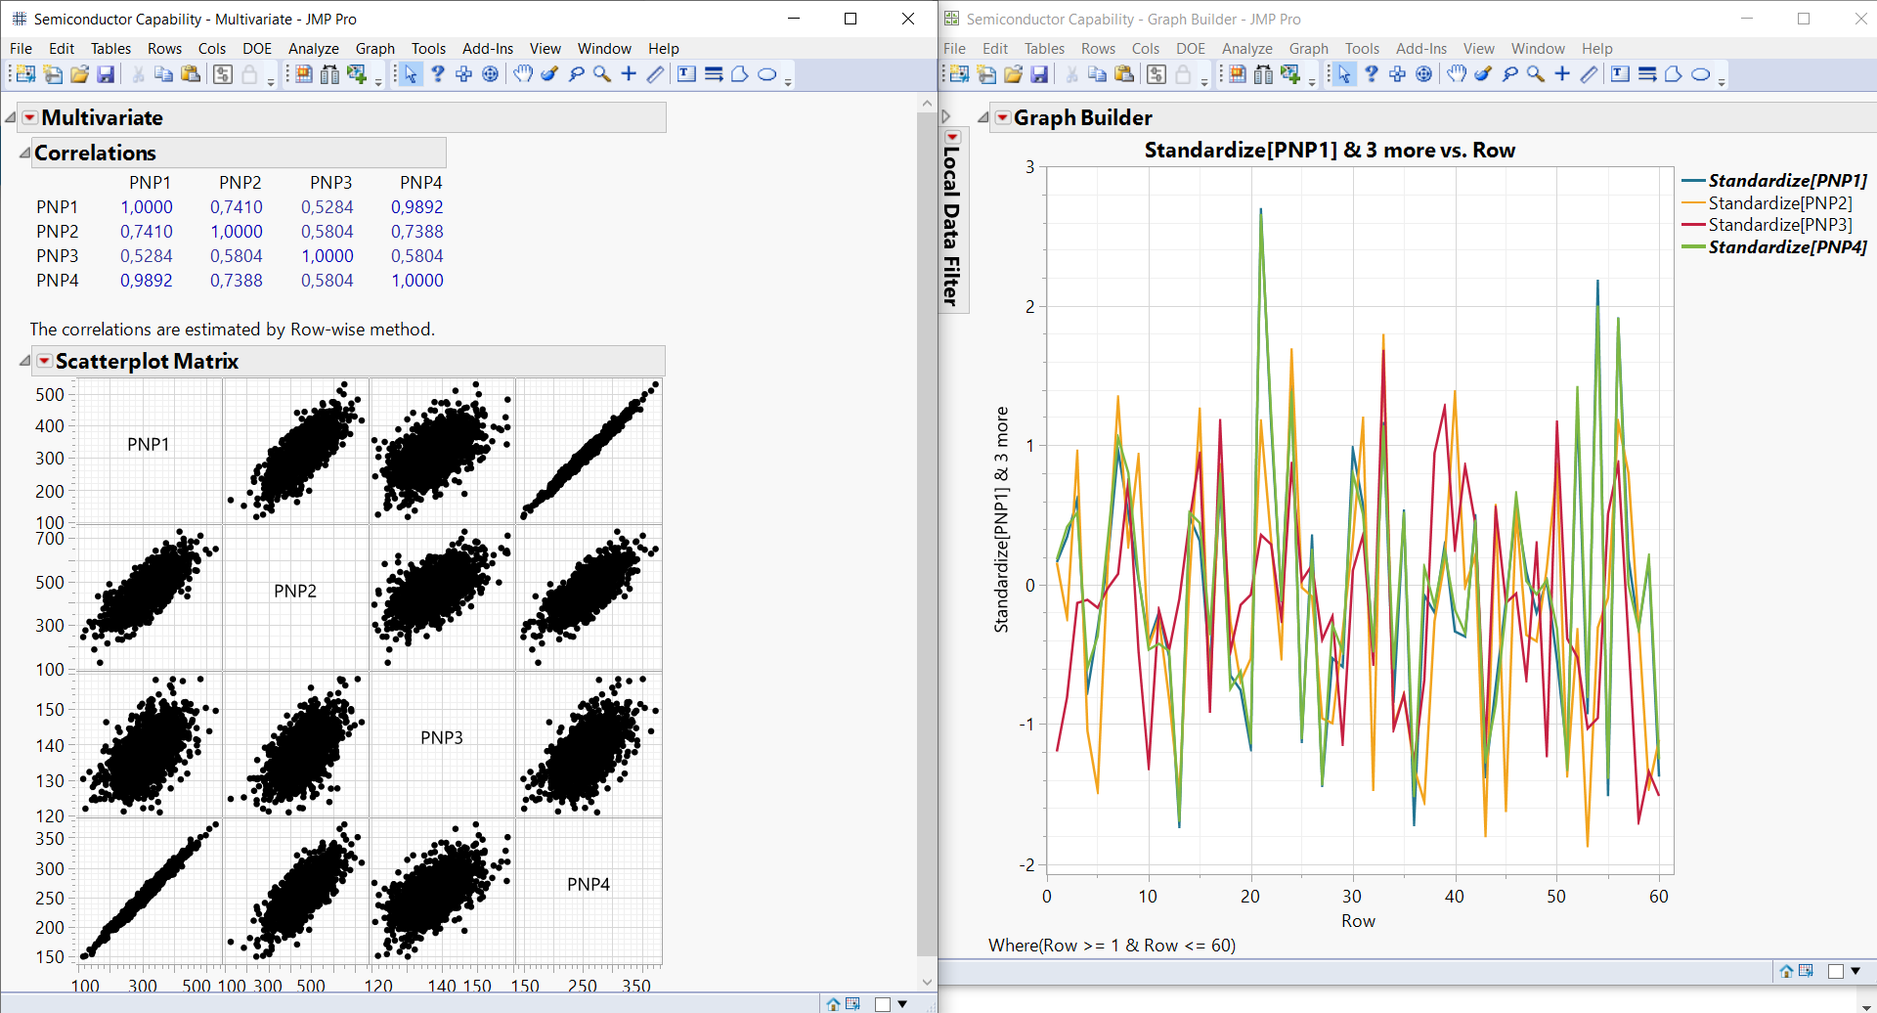1877x1013 pixels.
Task: Select the Brush tool in the toolbar
Action: coord(549,73)
